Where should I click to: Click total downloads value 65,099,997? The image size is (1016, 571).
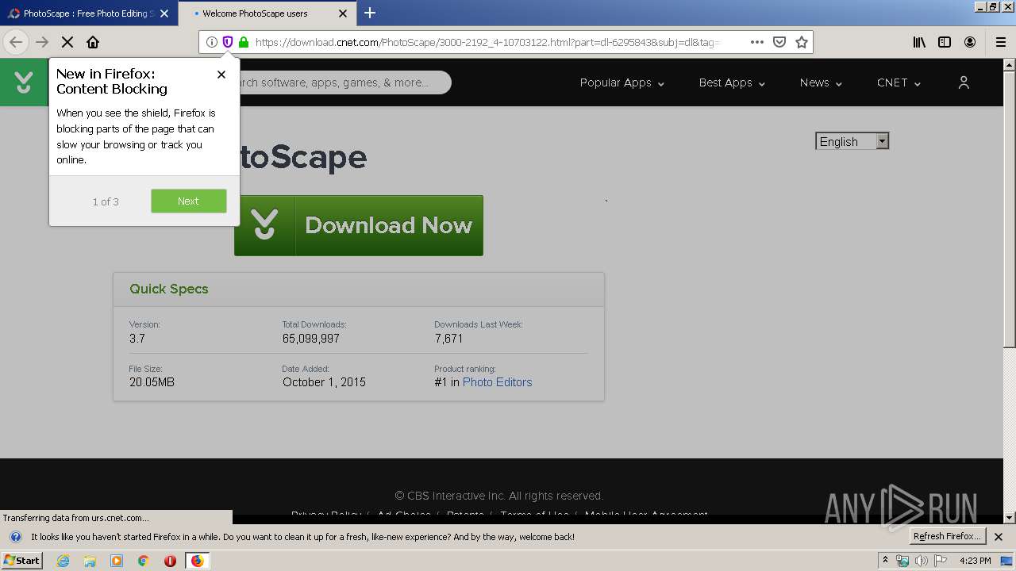click(x=311, y=339)
